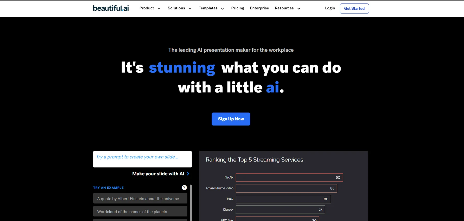Click the value 85 in chart
This screenshot has height=221, width=464.
(x=332, y=188)
